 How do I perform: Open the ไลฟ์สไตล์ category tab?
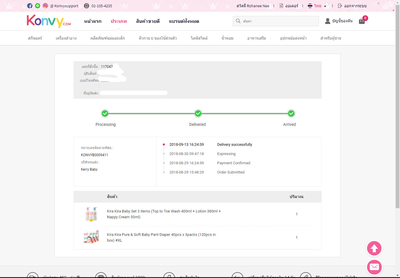199,38
